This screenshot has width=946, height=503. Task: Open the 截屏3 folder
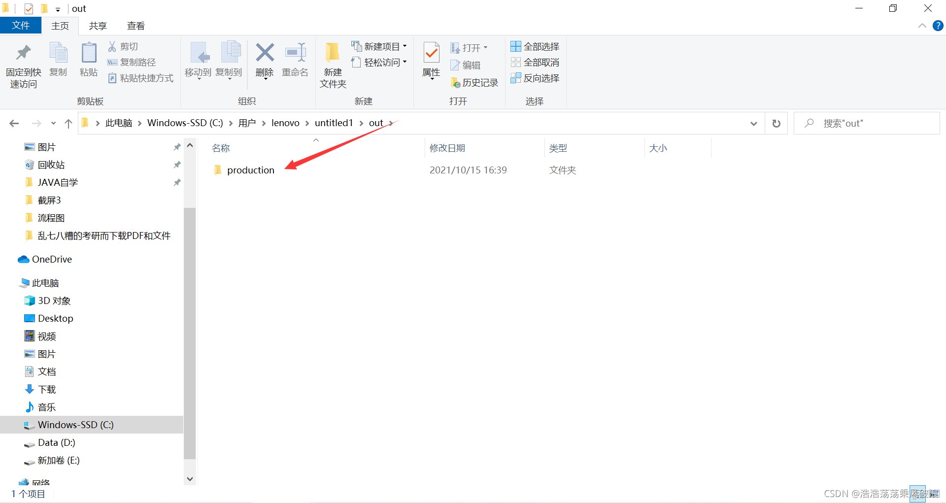pyautogui.click(x=49, y=200)
